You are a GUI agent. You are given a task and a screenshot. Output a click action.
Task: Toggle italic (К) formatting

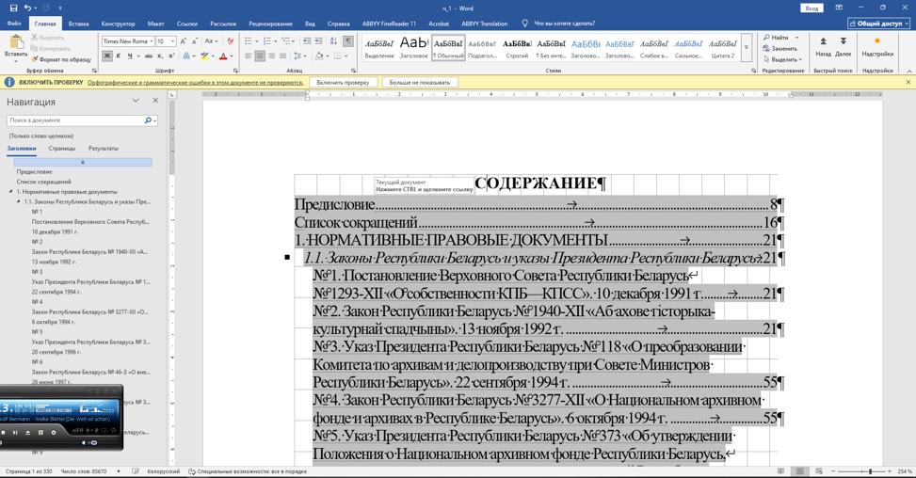[118, 56]
